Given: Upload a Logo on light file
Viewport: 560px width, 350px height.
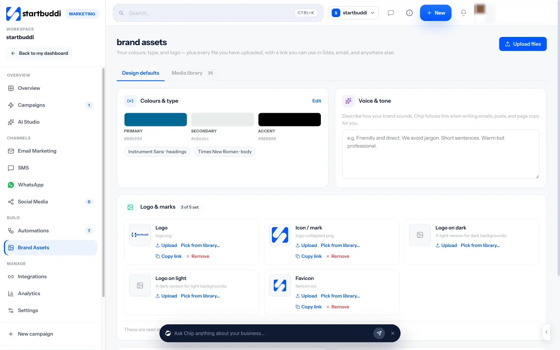Looking at the screenshot, I should click(166, 296).
